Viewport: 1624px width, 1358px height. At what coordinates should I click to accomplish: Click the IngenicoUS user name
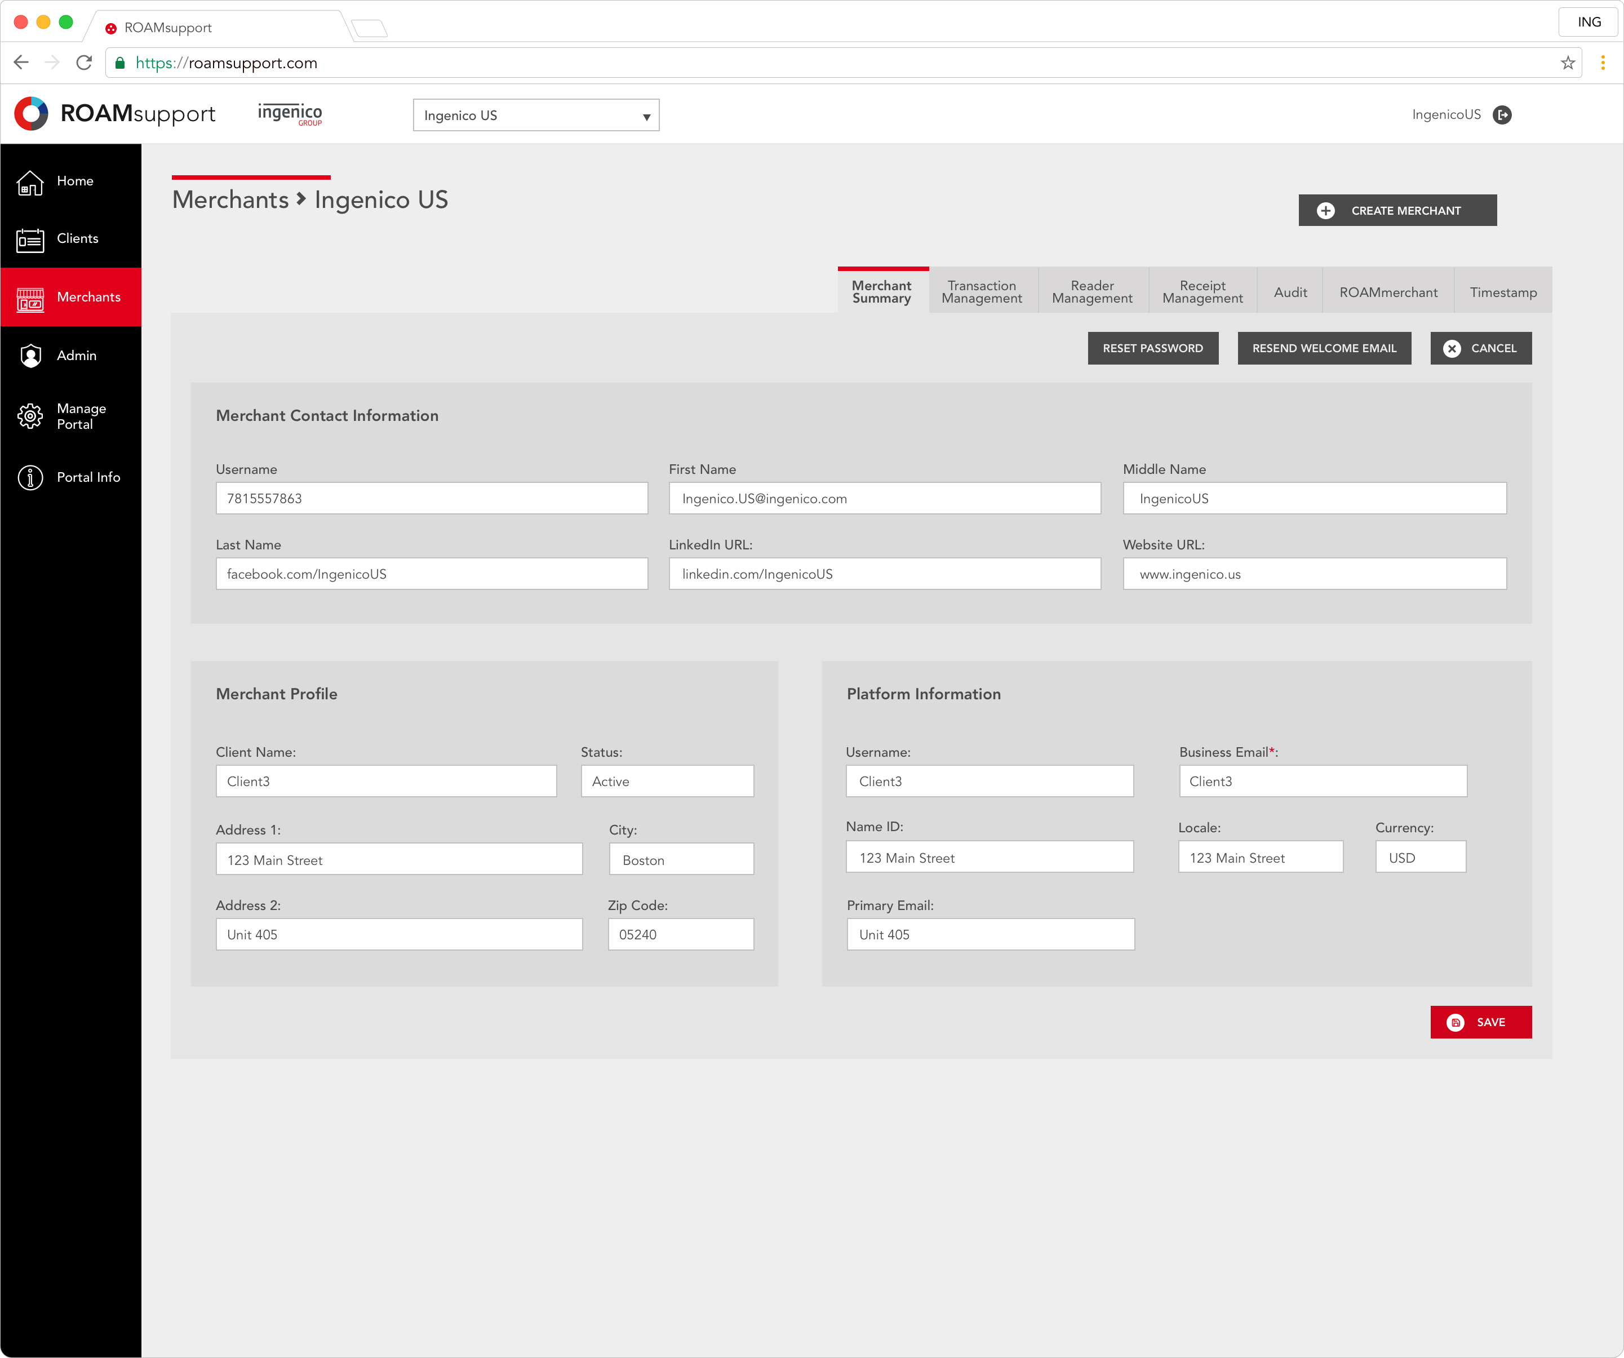pos(1446,115)
